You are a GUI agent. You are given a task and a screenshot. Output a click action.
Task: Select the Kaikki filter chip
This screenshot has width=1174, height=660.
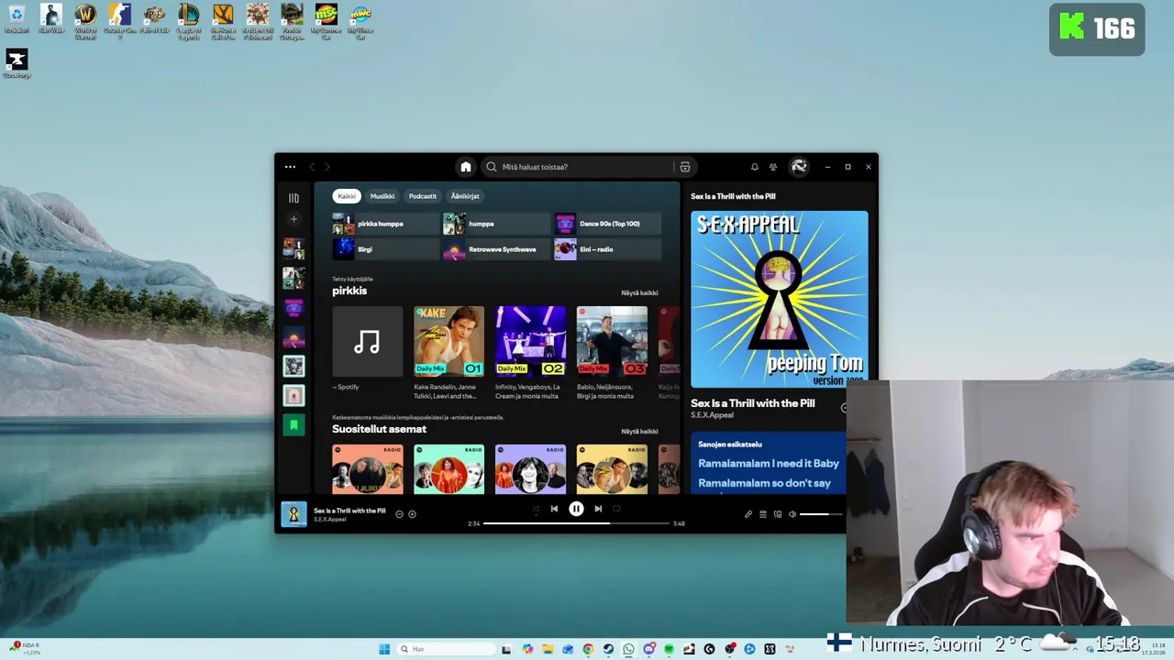click(347, 196)
